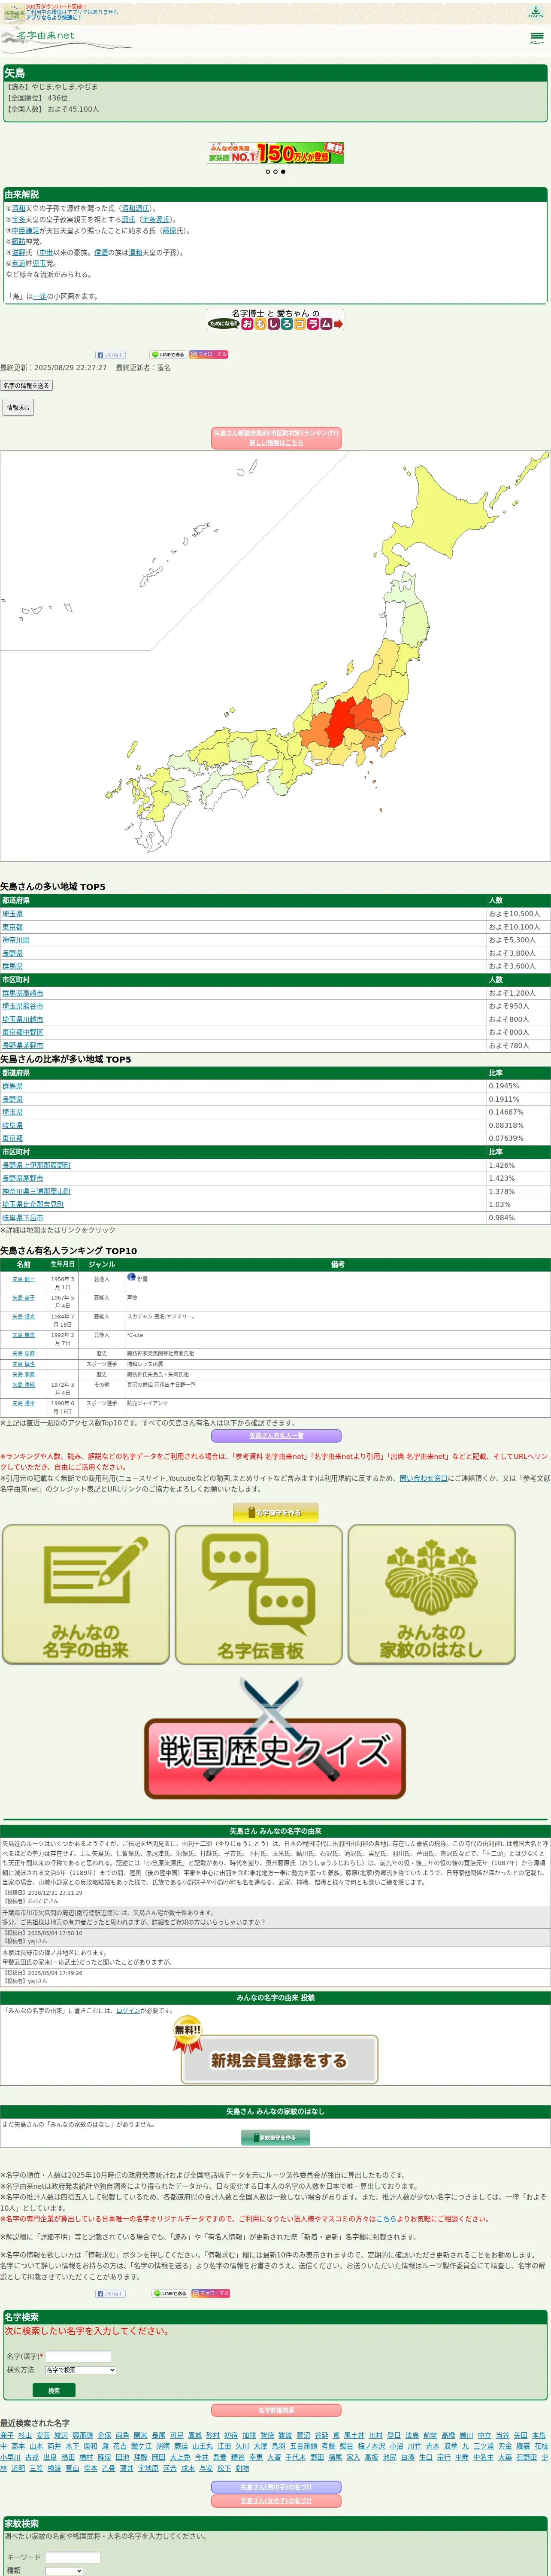Click the green 家紋御守を作る button

coord(276,2138)
